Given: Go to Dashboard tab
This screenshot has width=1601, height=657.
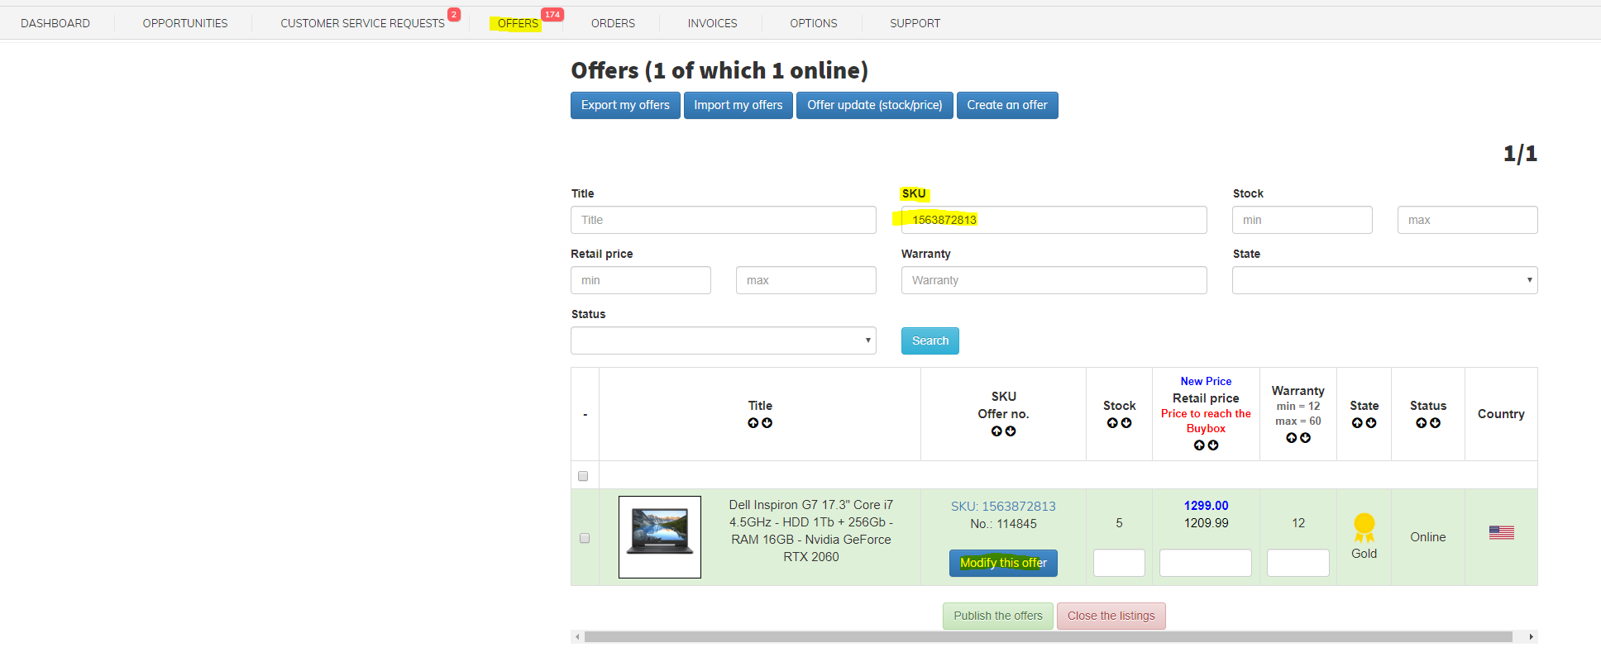Looking at the screenshot, I should (55, 23).
